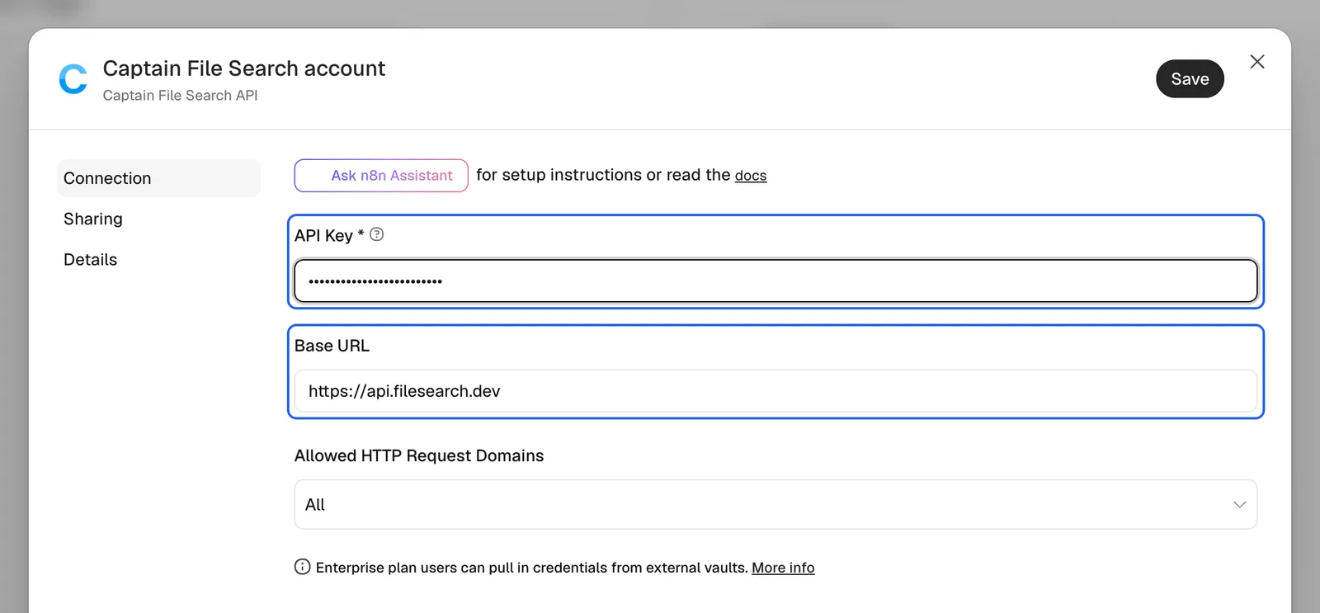Click into the Base URL field

[x=775, y=391]
